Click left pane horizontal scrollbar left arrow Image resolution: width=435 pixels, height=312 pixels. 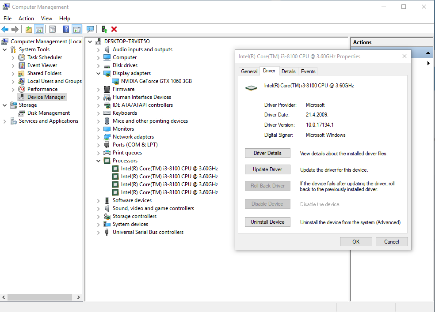tap(4, 297)
